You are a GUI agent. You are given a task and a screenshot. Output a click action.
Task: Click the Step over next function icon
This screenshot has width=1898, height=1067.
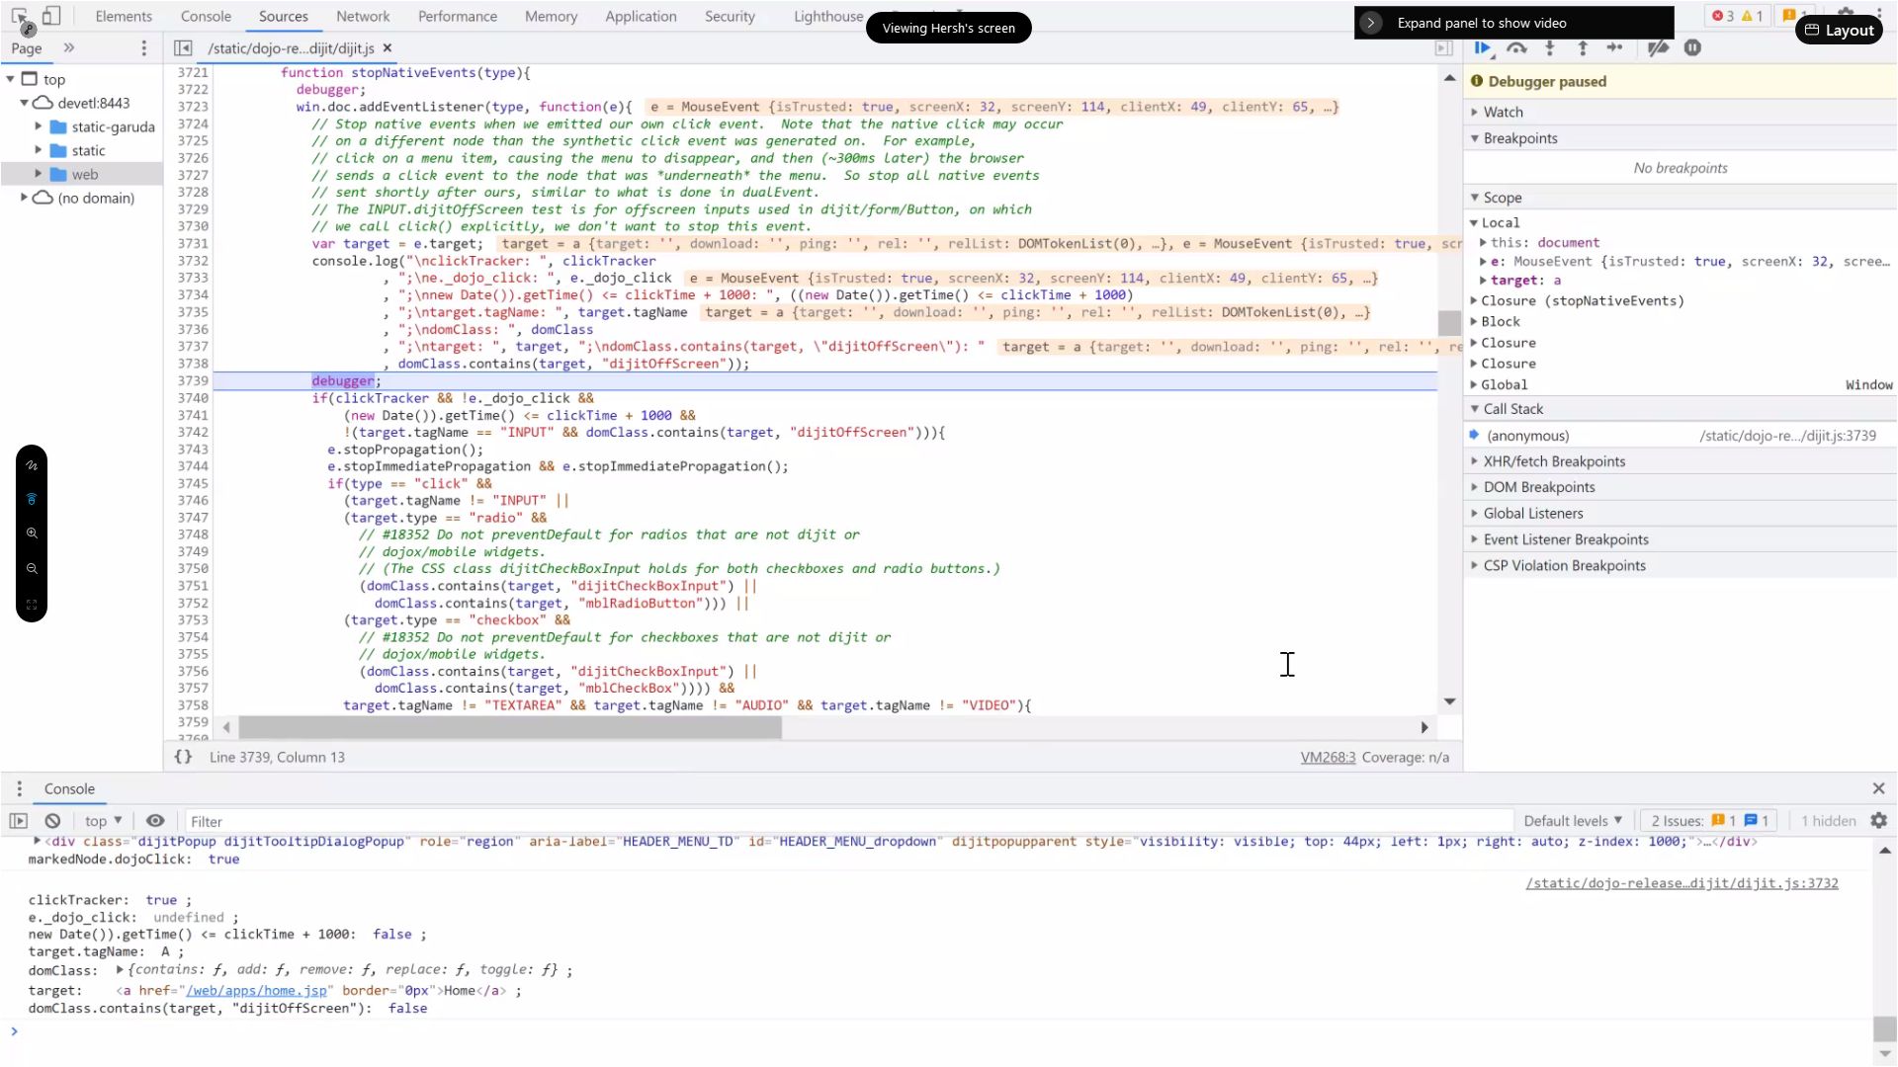pyautogui.click(x=1516, y=48)
